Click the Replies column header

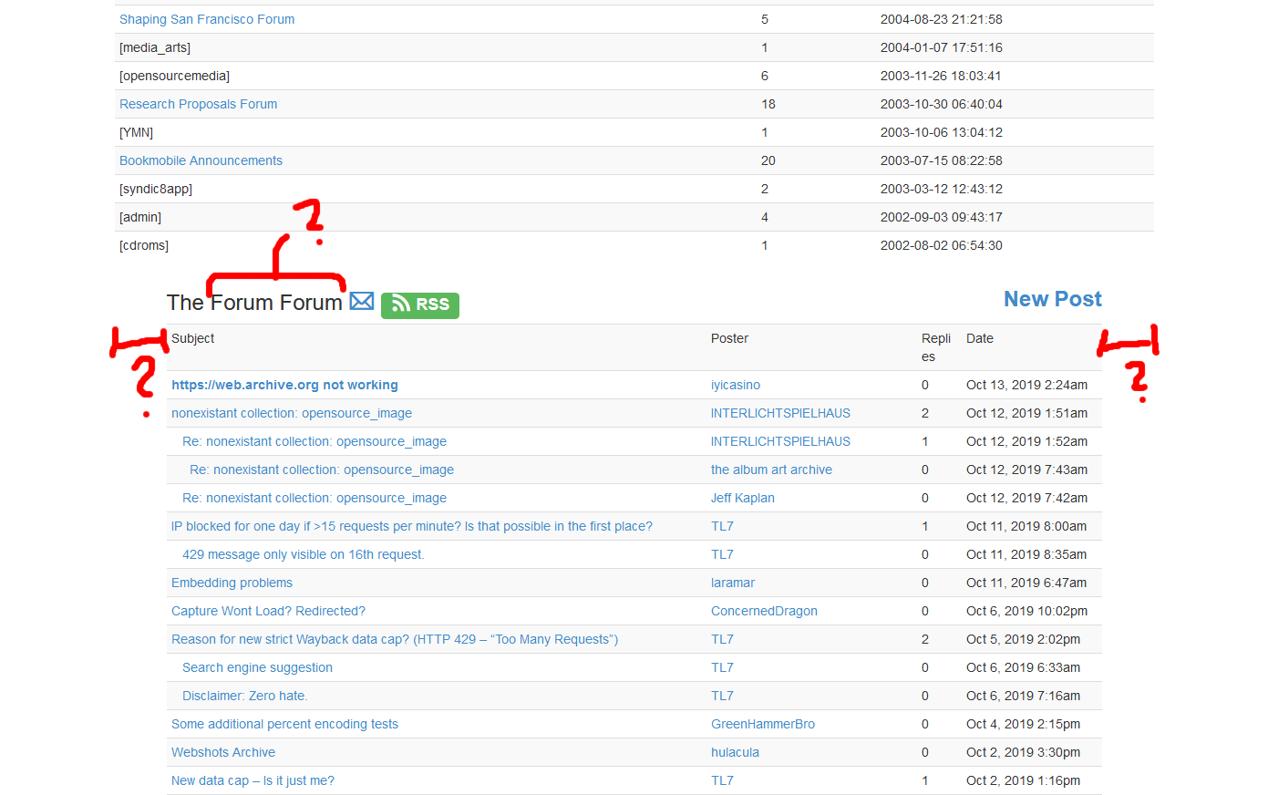(x=936, y=347)
